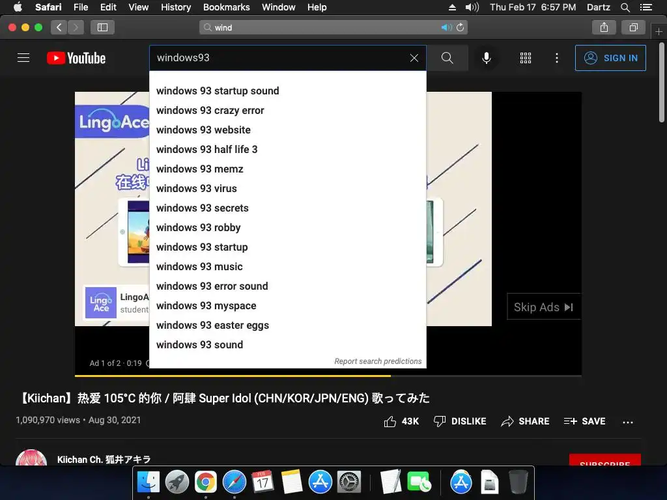Open Google Chrome from the Dock
The image size is (667, 500).
coord(206,482)
